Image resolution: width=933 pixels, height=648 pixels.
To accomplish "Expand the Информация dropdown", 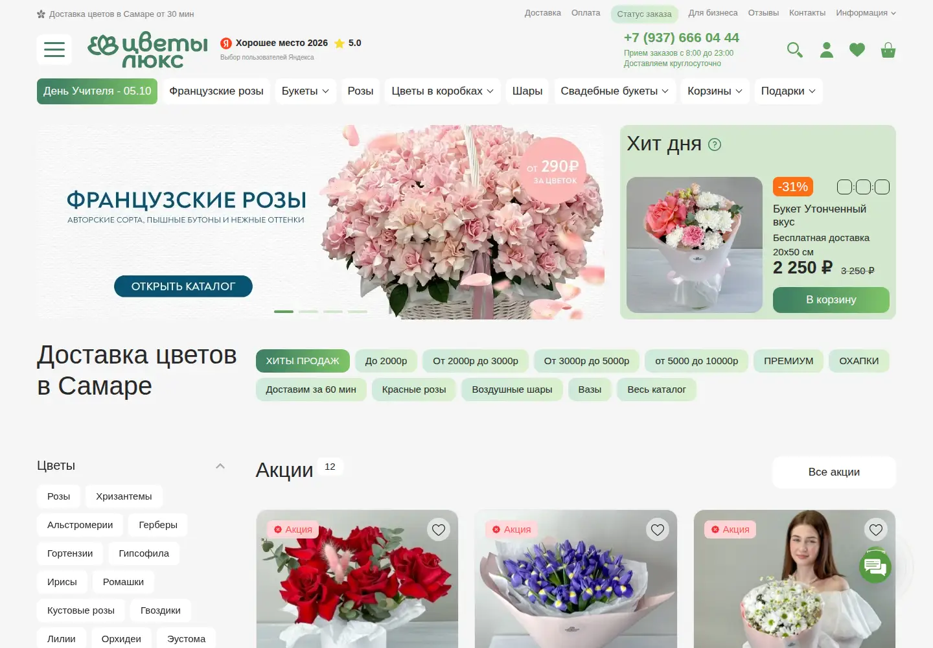I will (x=866, y=13).
